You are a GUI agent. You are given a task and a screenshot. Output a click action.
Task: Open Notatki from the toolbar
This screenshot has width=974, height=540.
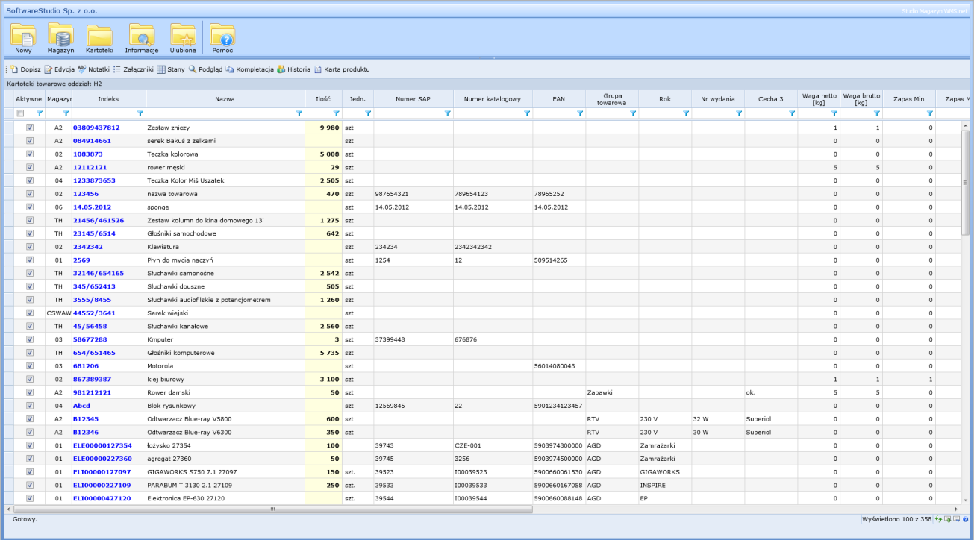[94, 69]
